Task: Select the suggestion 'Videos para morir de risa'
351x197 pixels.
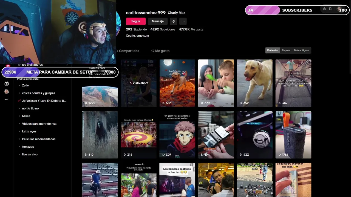Action: (x=39, y=124)
